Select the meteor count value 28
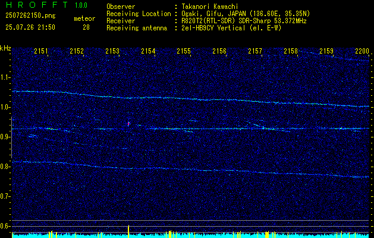374x238 pixels. point(86,27)
